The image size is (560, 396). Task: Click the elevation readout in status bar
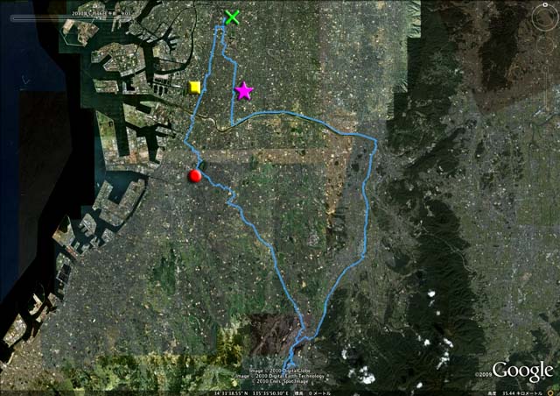312,393
